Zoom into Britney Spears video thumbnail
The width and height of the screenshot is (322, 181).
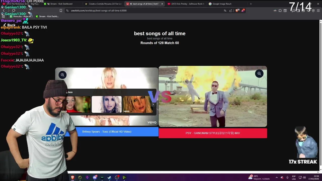[62, 75]
